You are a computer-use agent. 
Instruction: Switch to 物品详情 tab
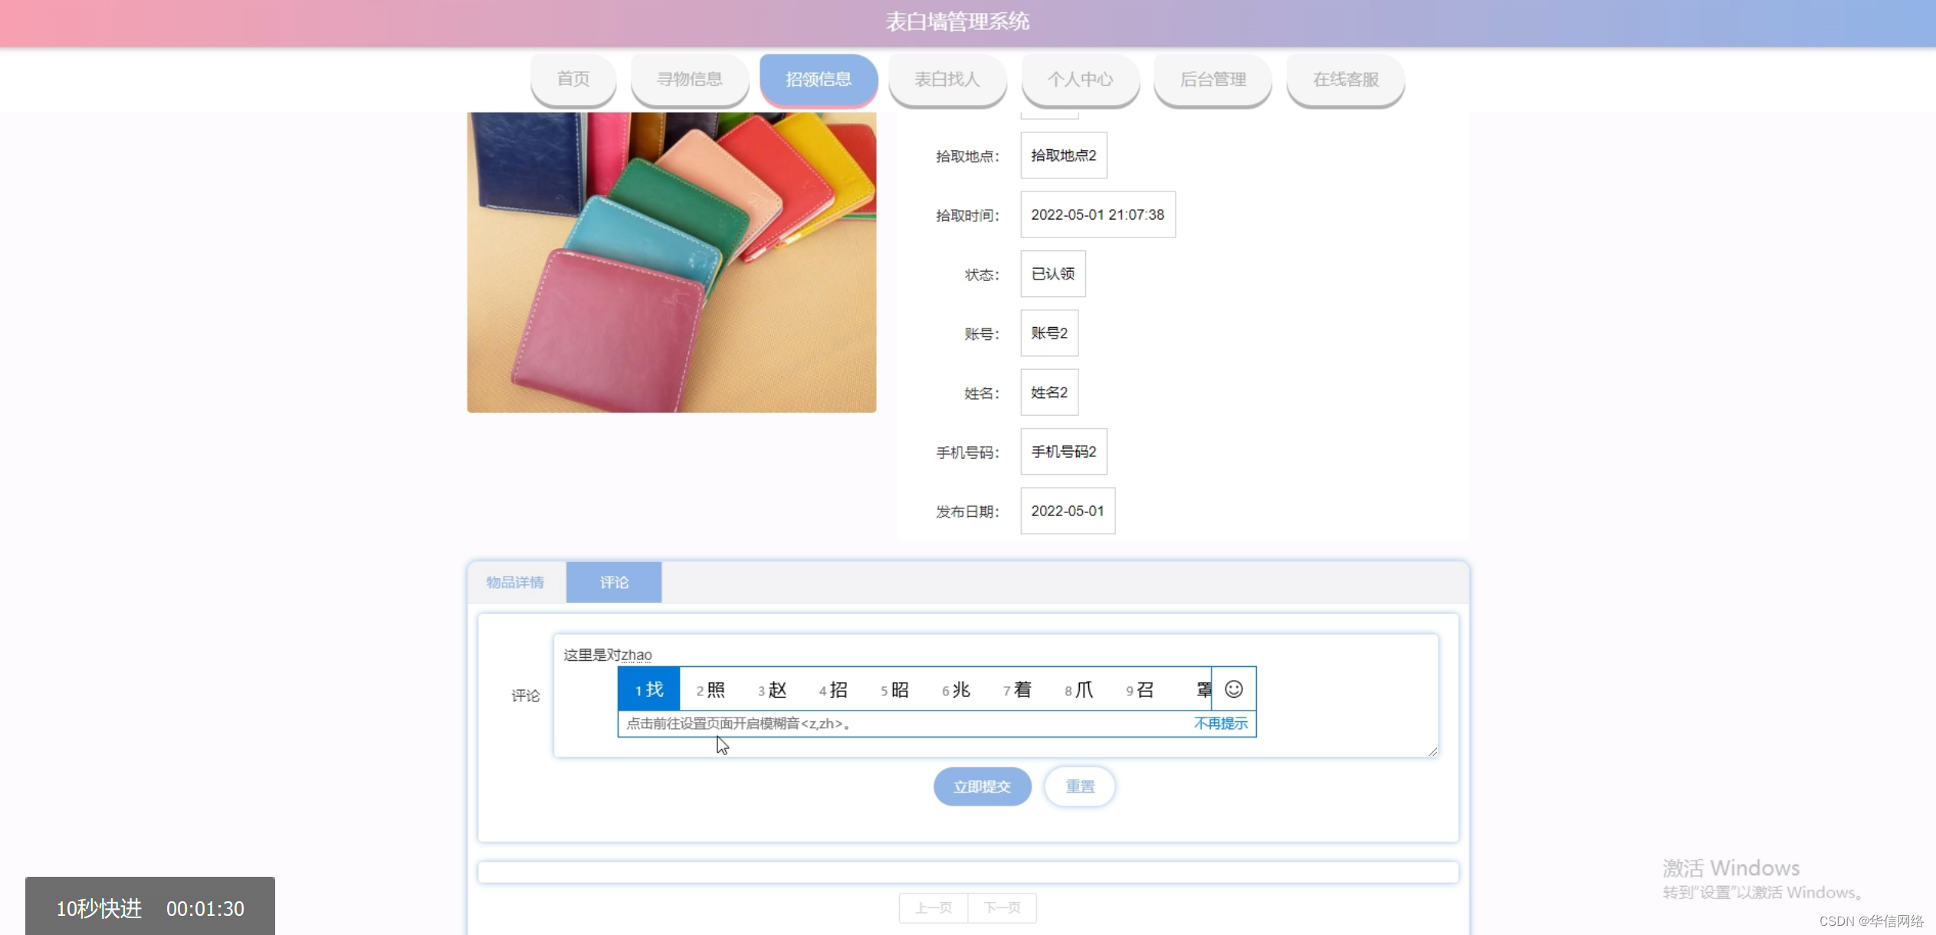515,582
